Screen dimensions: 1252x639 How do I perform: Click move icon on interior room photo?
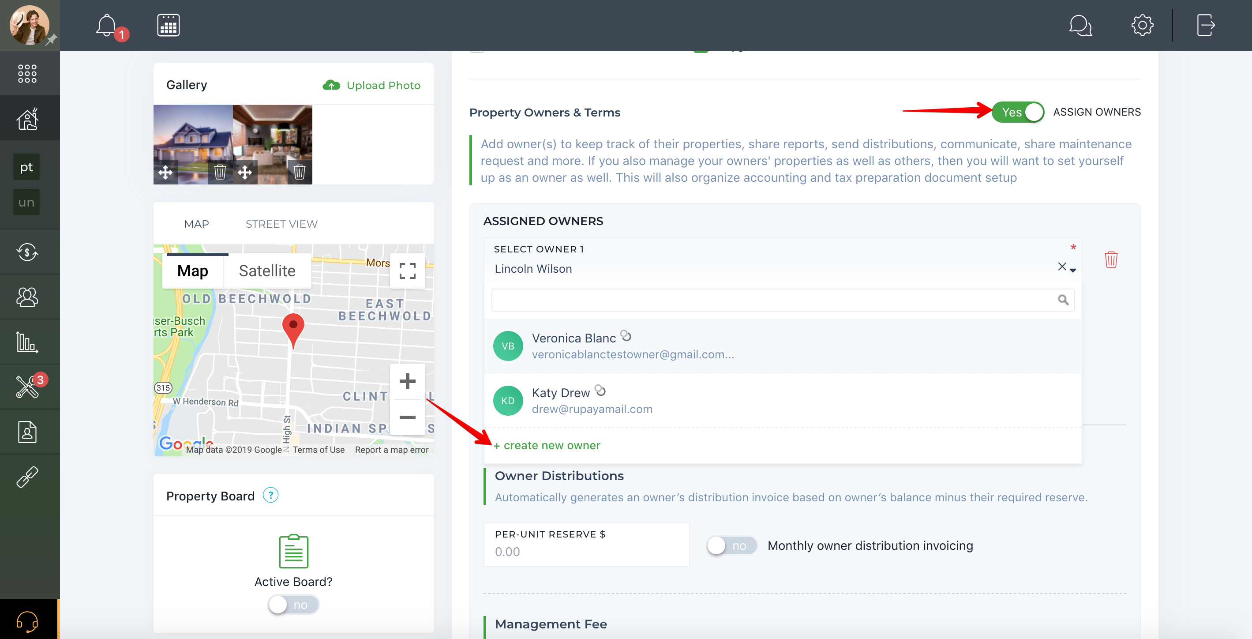(245, 172)
